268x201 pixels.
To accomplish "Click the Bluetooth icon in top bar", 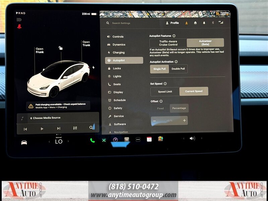I will pos(212,23).
